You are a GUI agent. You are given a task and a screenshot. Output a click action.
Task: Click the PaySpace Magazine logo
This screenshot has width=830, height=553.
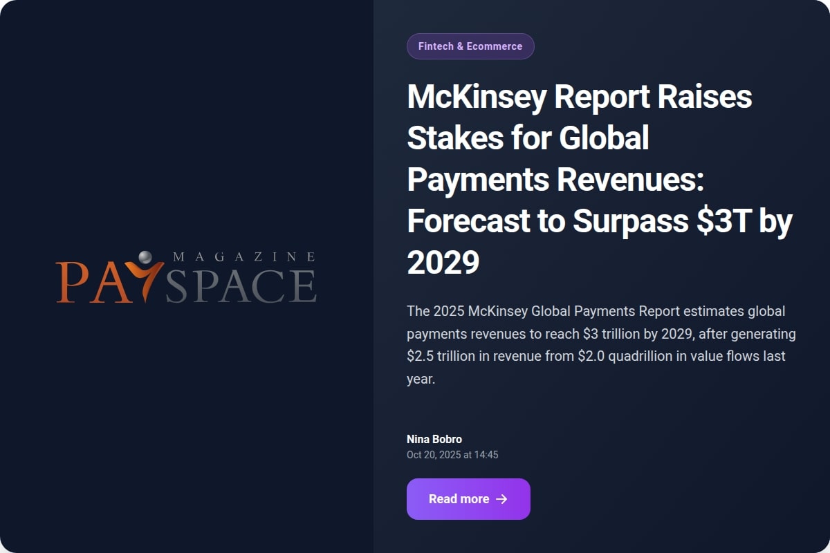coord(186,277)
